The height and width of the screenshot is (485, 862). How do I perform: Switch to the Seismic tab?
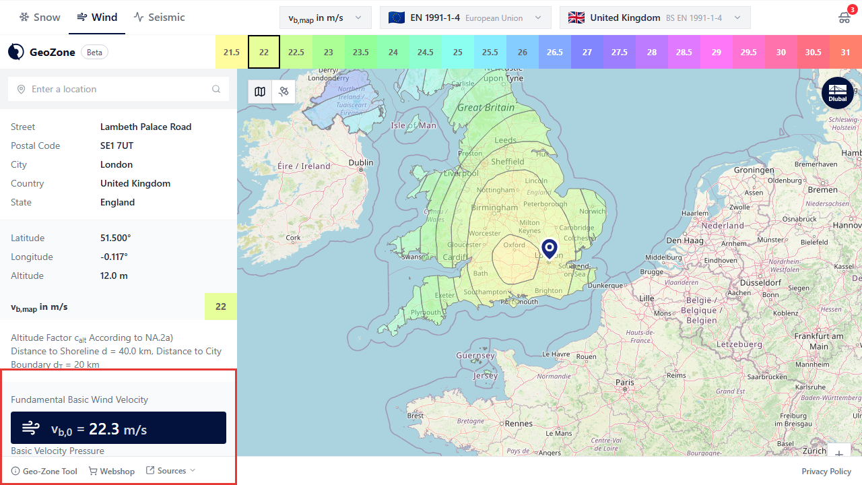click(x=159, y=18)
